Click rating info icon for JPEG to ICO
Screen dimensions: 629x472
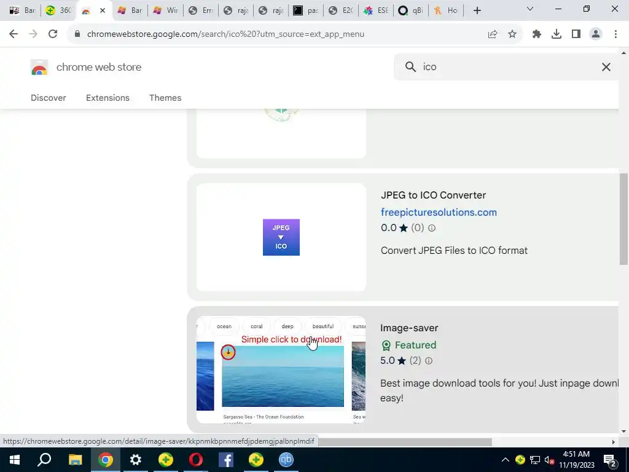pyautogui.click(x=432, y=228)
